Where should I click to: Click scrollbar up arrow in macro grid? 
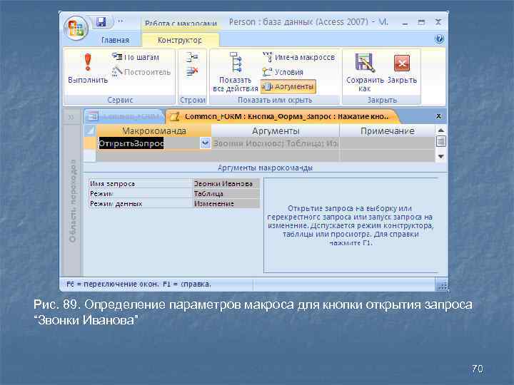click(x=441, y=130)
